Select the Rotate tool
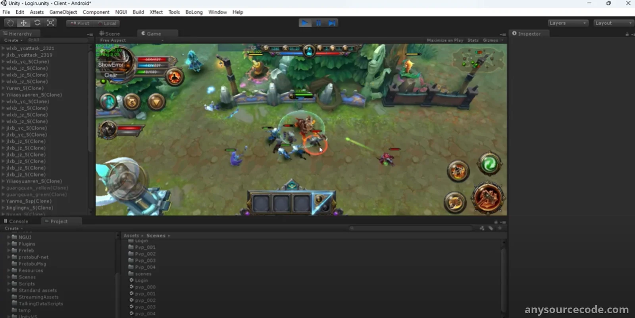Viewport: 635px width, 318px height. click(37, 23)
